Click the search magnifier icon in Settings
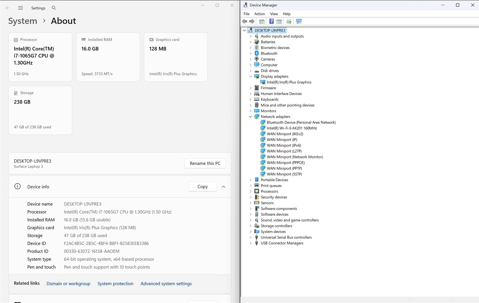The width and height of the screenshot is (479, 303). (x=54, y=8)
